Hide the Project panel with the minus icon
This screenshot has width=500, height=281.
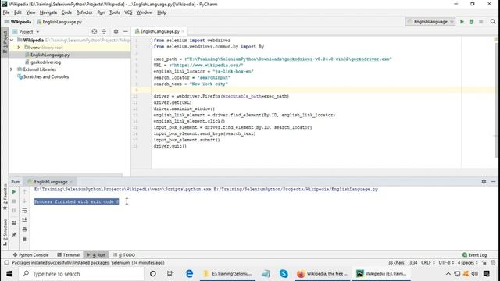(x=125, y=31)
